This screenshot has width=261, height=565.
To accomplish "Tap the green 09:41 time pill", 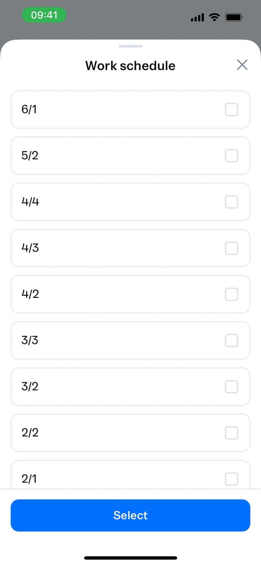I will tap(44, 16).
